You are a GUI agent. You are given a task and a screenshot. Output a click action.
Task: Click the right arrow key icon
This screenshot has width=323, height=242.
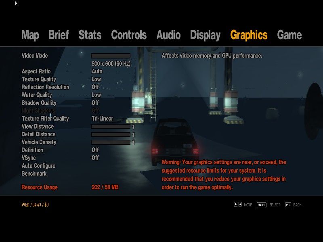[x=240, y=204]
